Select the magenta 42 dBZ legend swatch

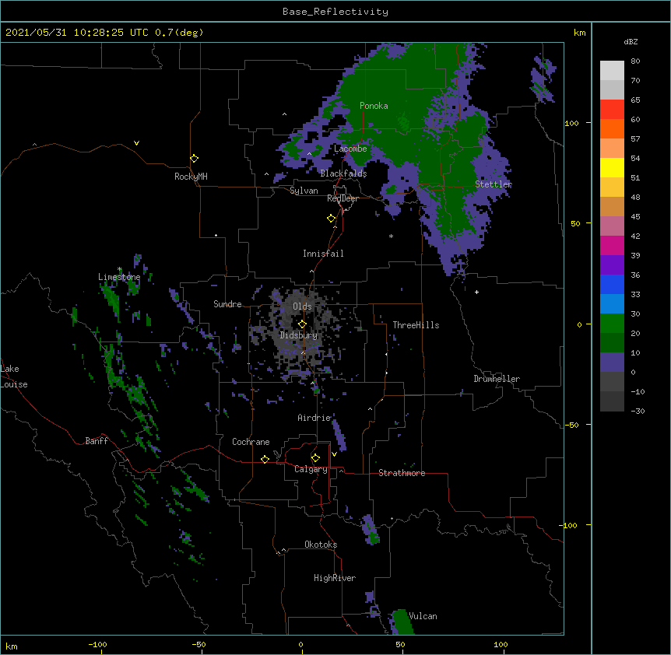pos(612,245)
